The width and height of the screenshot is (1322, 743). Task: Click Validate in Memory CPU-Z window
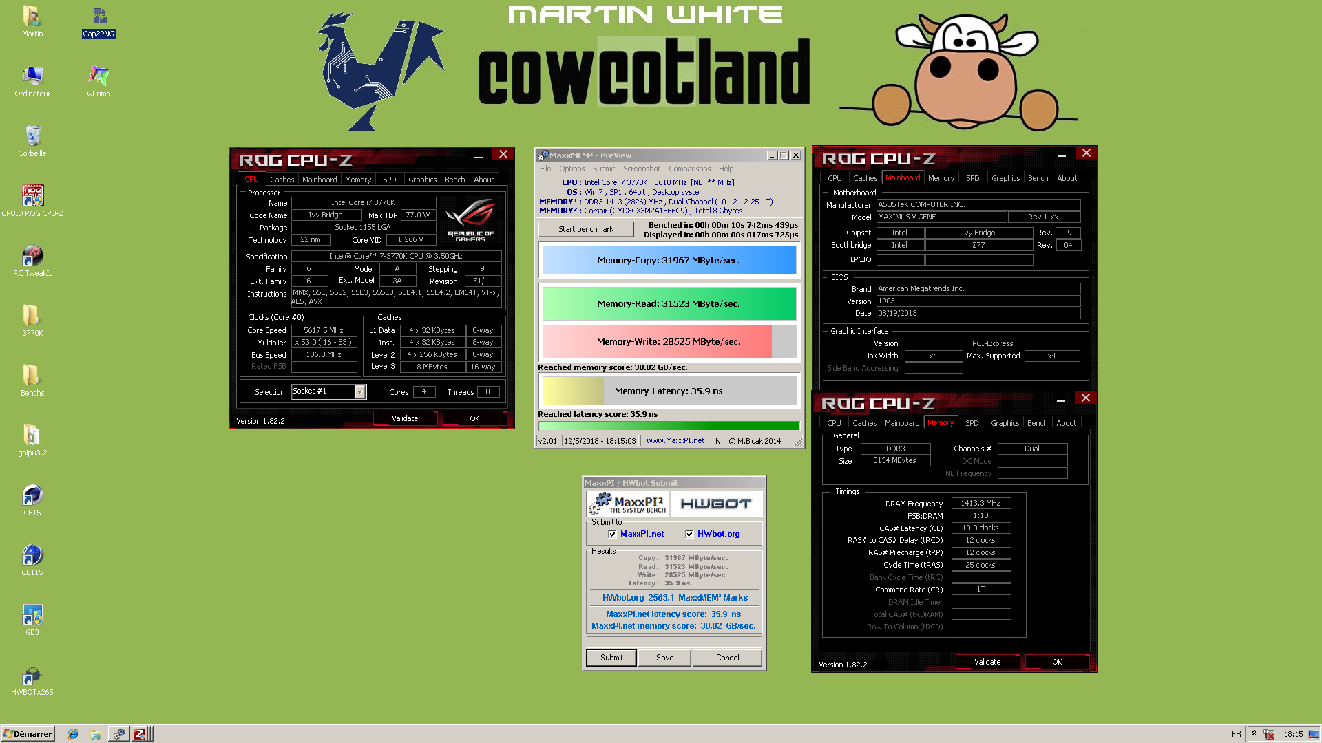(x=987, y=662)
